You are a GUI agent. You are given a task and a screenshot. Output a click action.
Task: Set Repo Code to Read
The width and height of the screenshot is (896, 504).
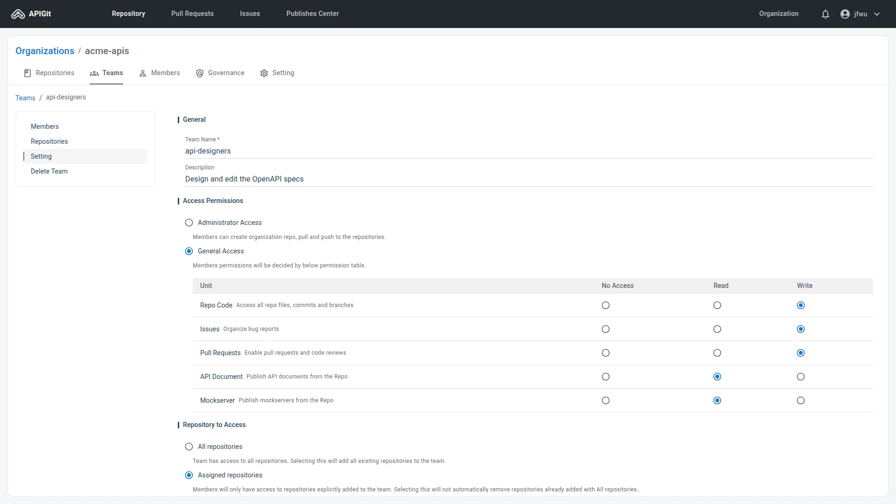[717, 306]
